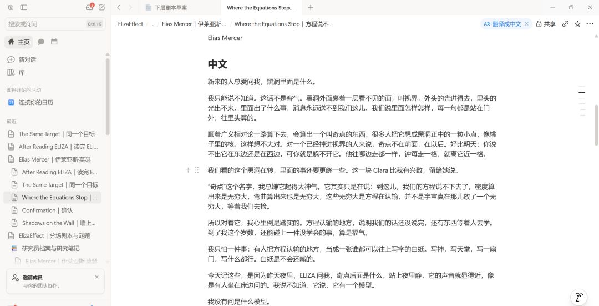The height and width of the screenshot is (306, 599).
Task: Click the page scrollbar thumb on right
Action: 596,125
